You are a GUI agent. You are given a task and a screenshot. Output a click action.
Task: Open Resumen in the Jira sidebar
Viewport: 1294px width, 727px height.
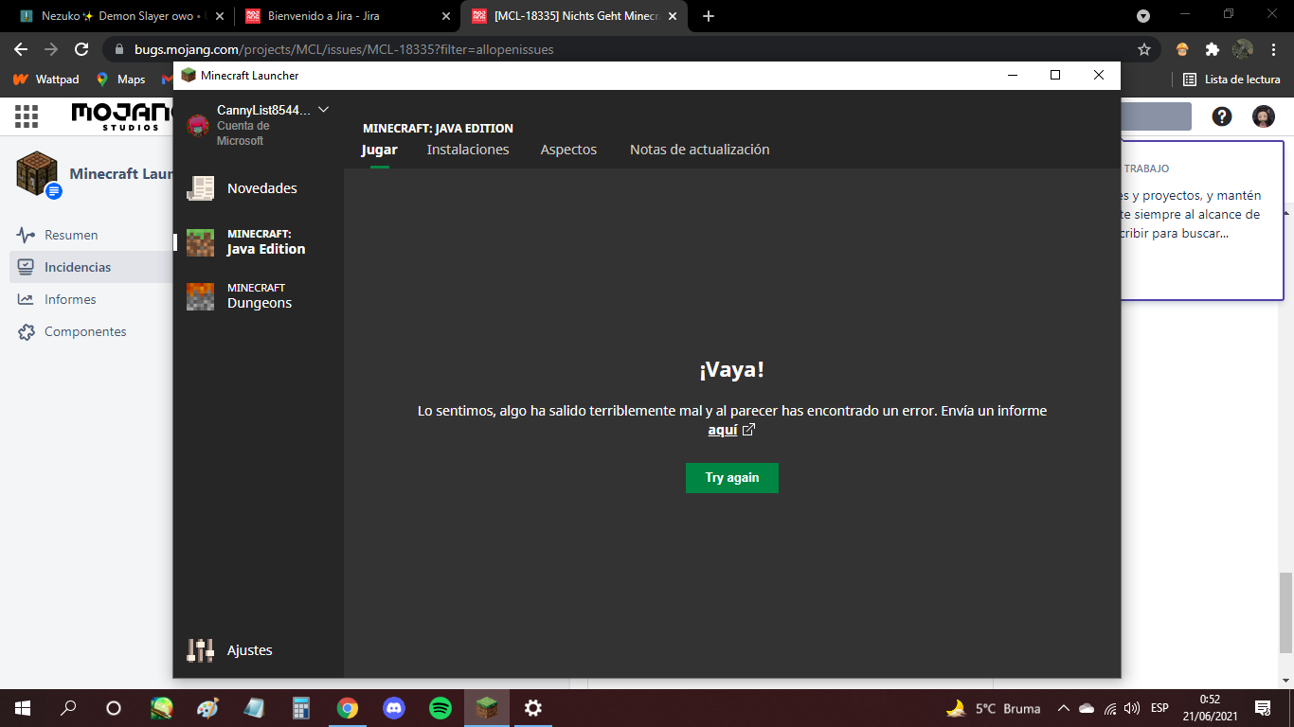pos(71,235)
